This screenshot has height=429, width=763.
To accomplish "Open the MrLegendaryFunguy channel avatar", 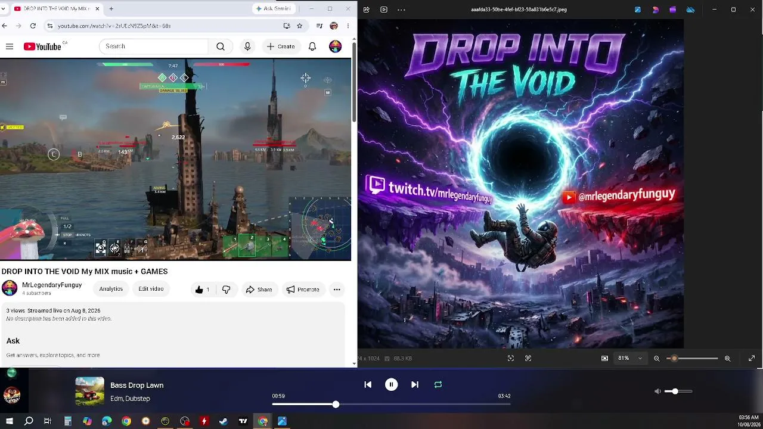I will pos(10,288).
